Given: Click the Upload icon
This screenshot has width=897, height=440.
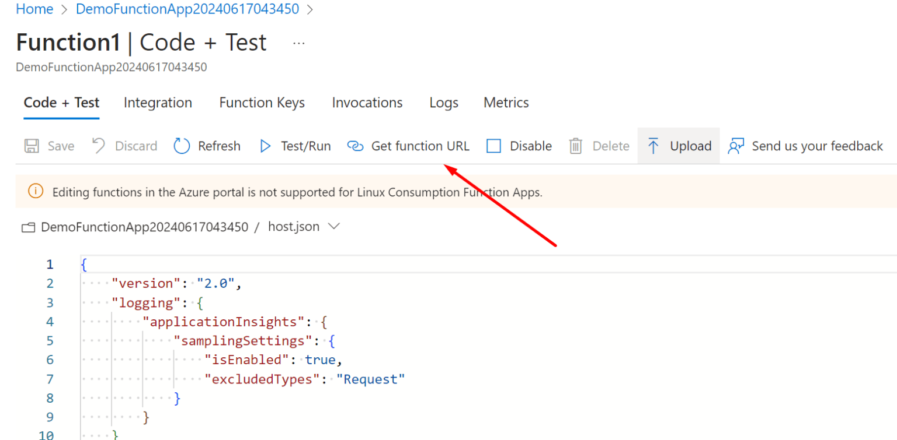Looking at the screenshot, I should (x=653, y=146).
